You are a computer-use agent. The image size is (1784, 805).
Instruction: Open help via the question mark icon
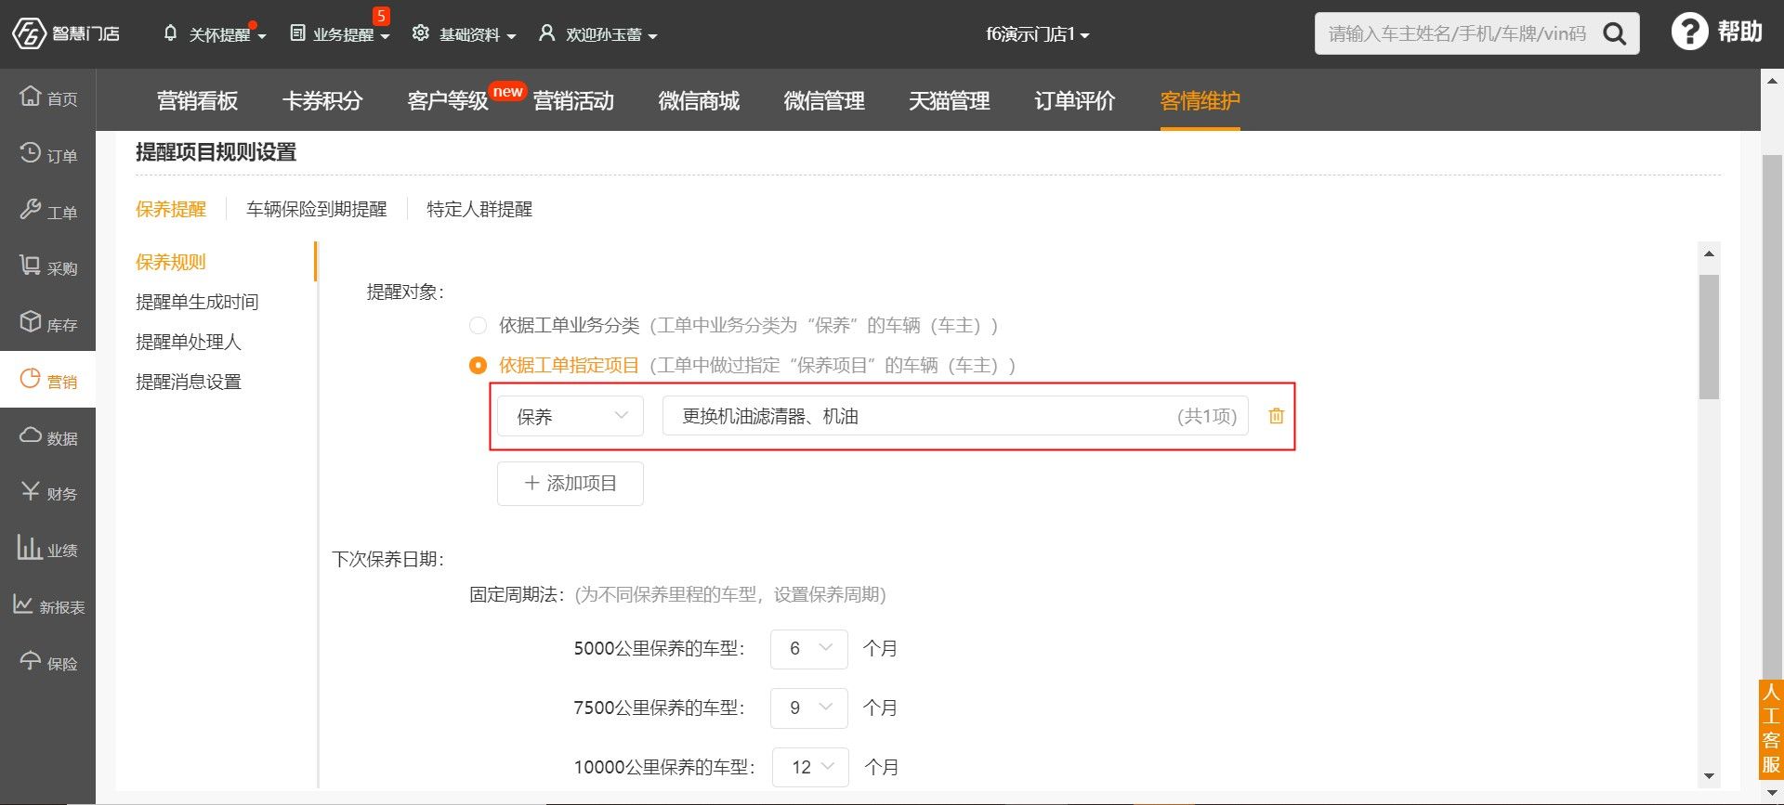click(1689, 32)
